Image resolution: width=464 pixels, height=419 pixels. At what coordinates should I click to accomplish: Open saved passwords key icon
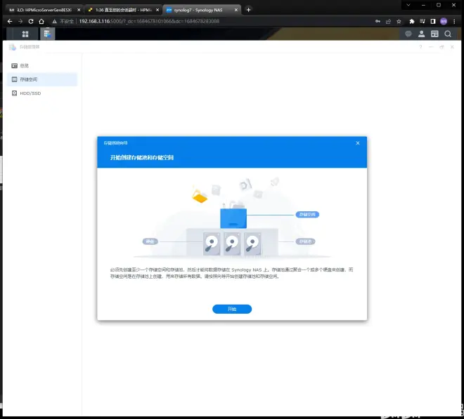(378, 21)
